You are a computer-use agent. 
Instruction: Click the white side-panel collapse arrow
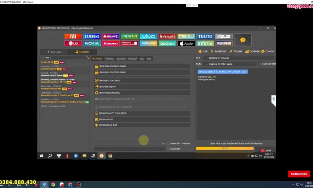pos(274,100)
